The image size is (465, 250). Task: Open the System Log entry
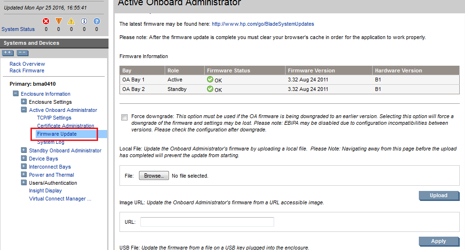[51, 142]
